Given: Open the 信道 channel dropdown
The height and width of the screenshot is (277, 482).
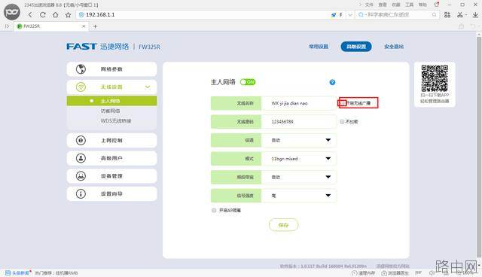Looking at the screenshot, I should [299, 140].
